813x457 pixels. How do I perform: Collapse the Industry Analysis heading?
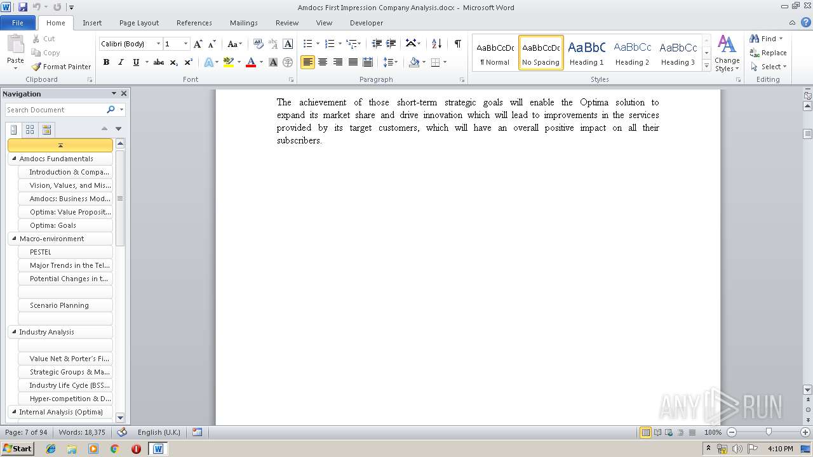coord(14,332)
